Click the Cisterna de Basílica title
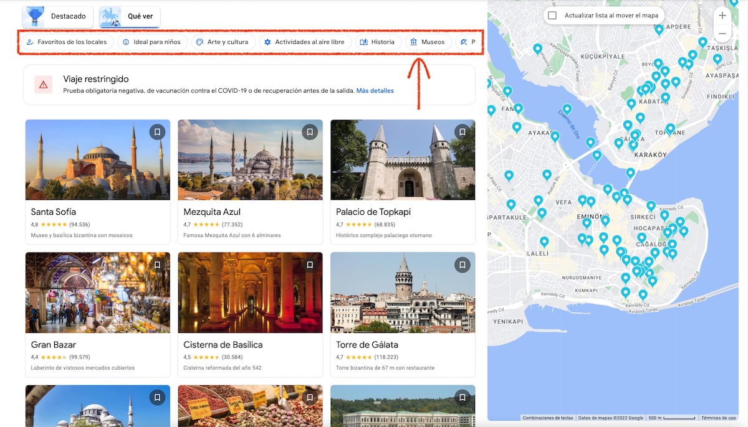 point(223,345)
